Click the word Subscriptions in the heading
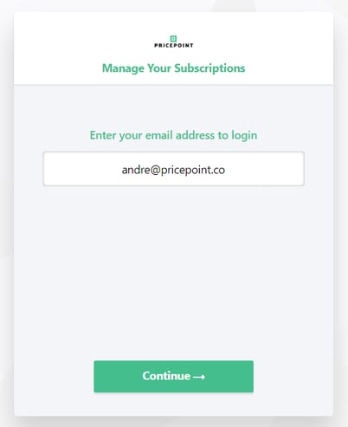348x427 pixels. (x=209, y=68)
